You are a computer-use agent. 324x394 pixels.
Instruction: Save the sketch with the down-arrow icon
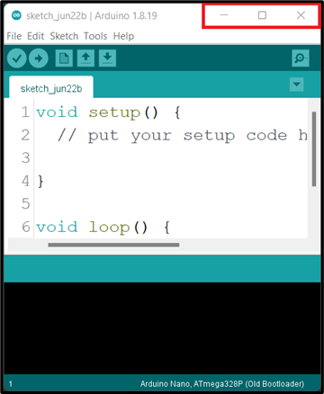tap(107, 58)
